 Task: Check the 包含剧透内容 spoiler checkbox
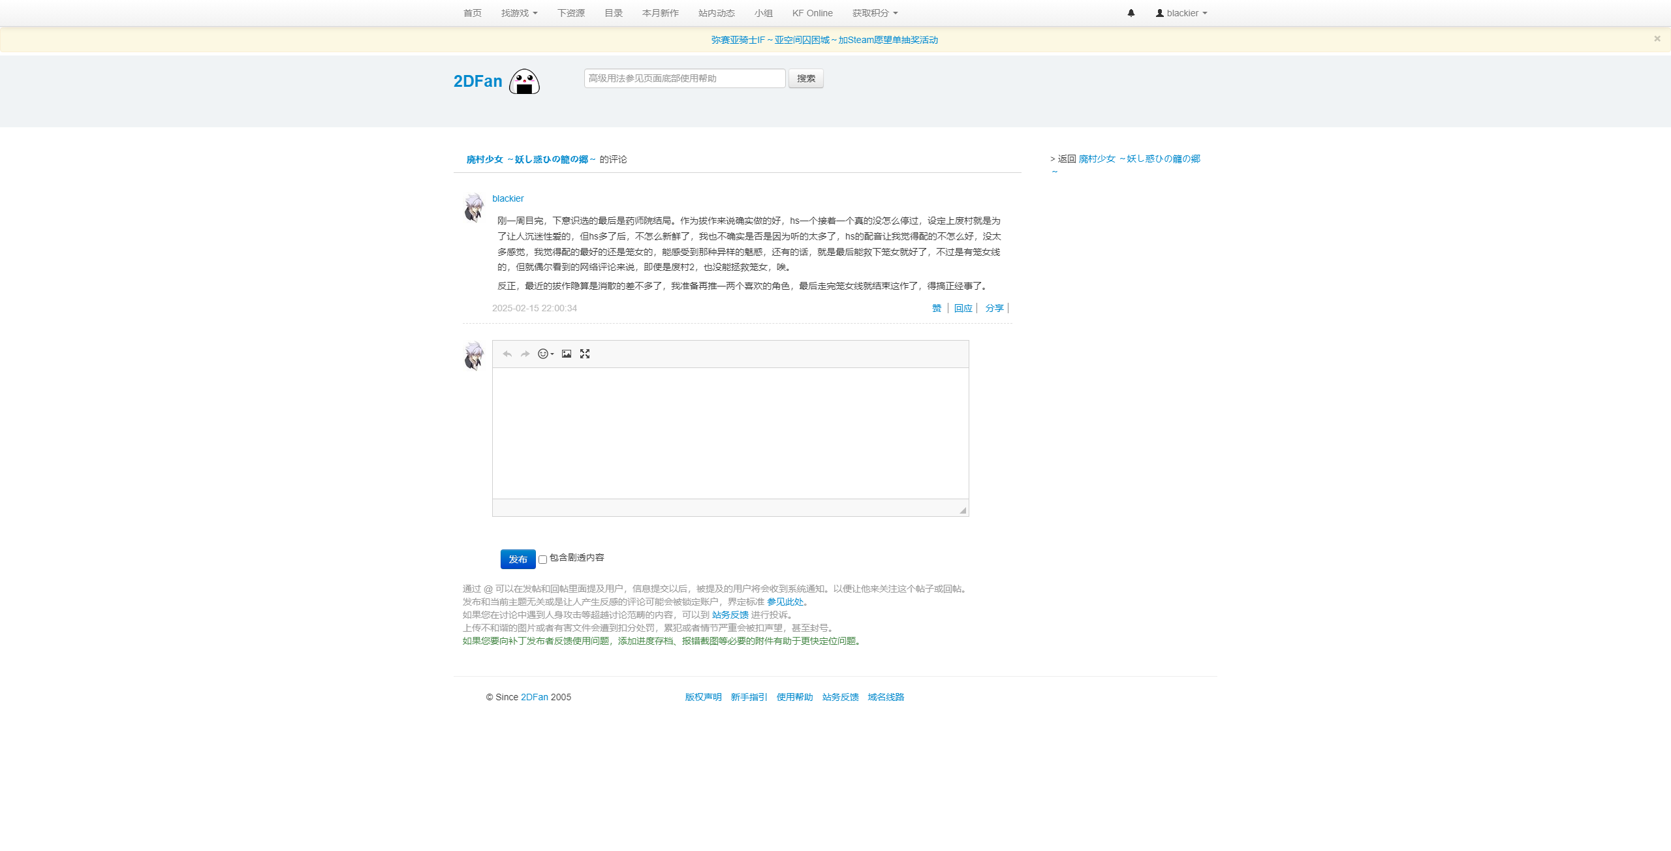[x=542, y=559]
